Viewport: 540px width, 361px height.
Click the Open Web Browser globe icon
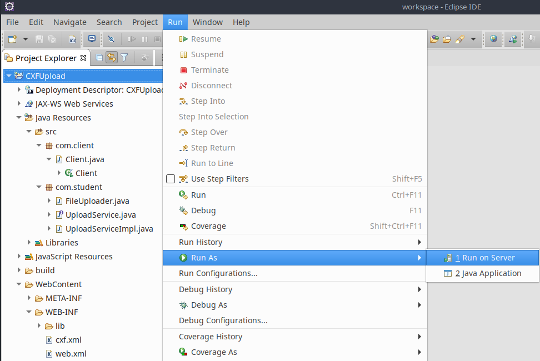493,39
